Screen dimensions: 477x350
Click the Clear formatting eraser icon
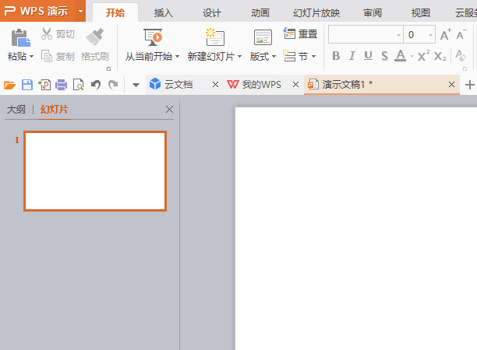pyautogui.click(x=461, y=56)
